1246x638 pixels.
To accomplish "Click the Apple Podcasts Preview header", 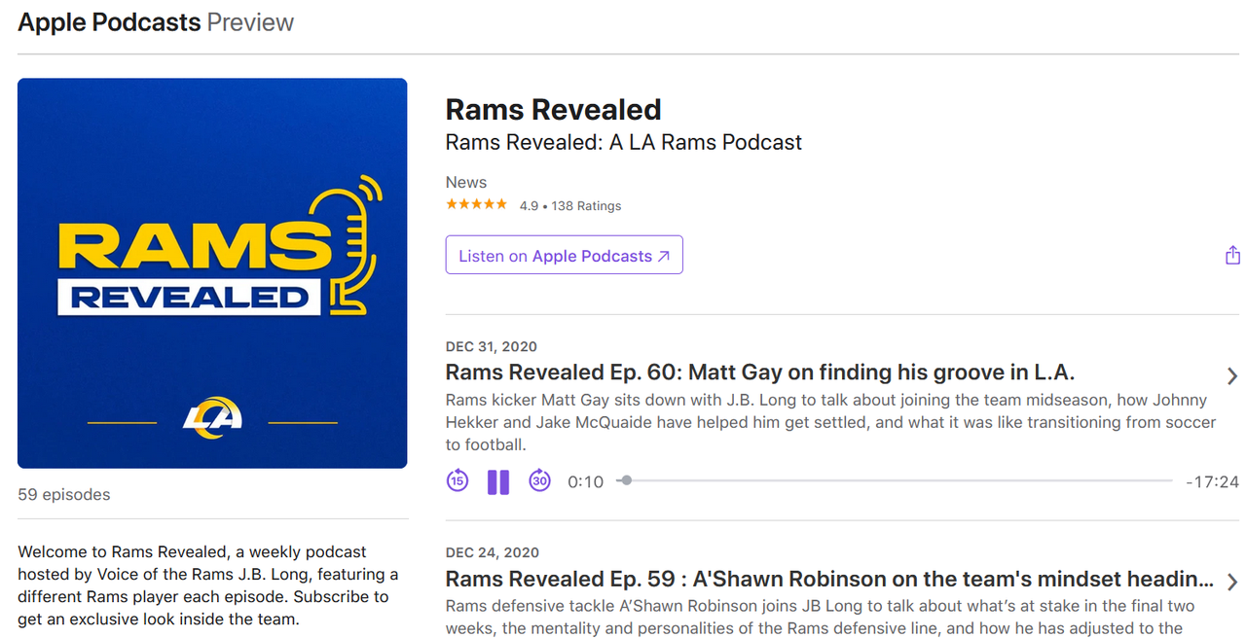I will coord(156,22).
